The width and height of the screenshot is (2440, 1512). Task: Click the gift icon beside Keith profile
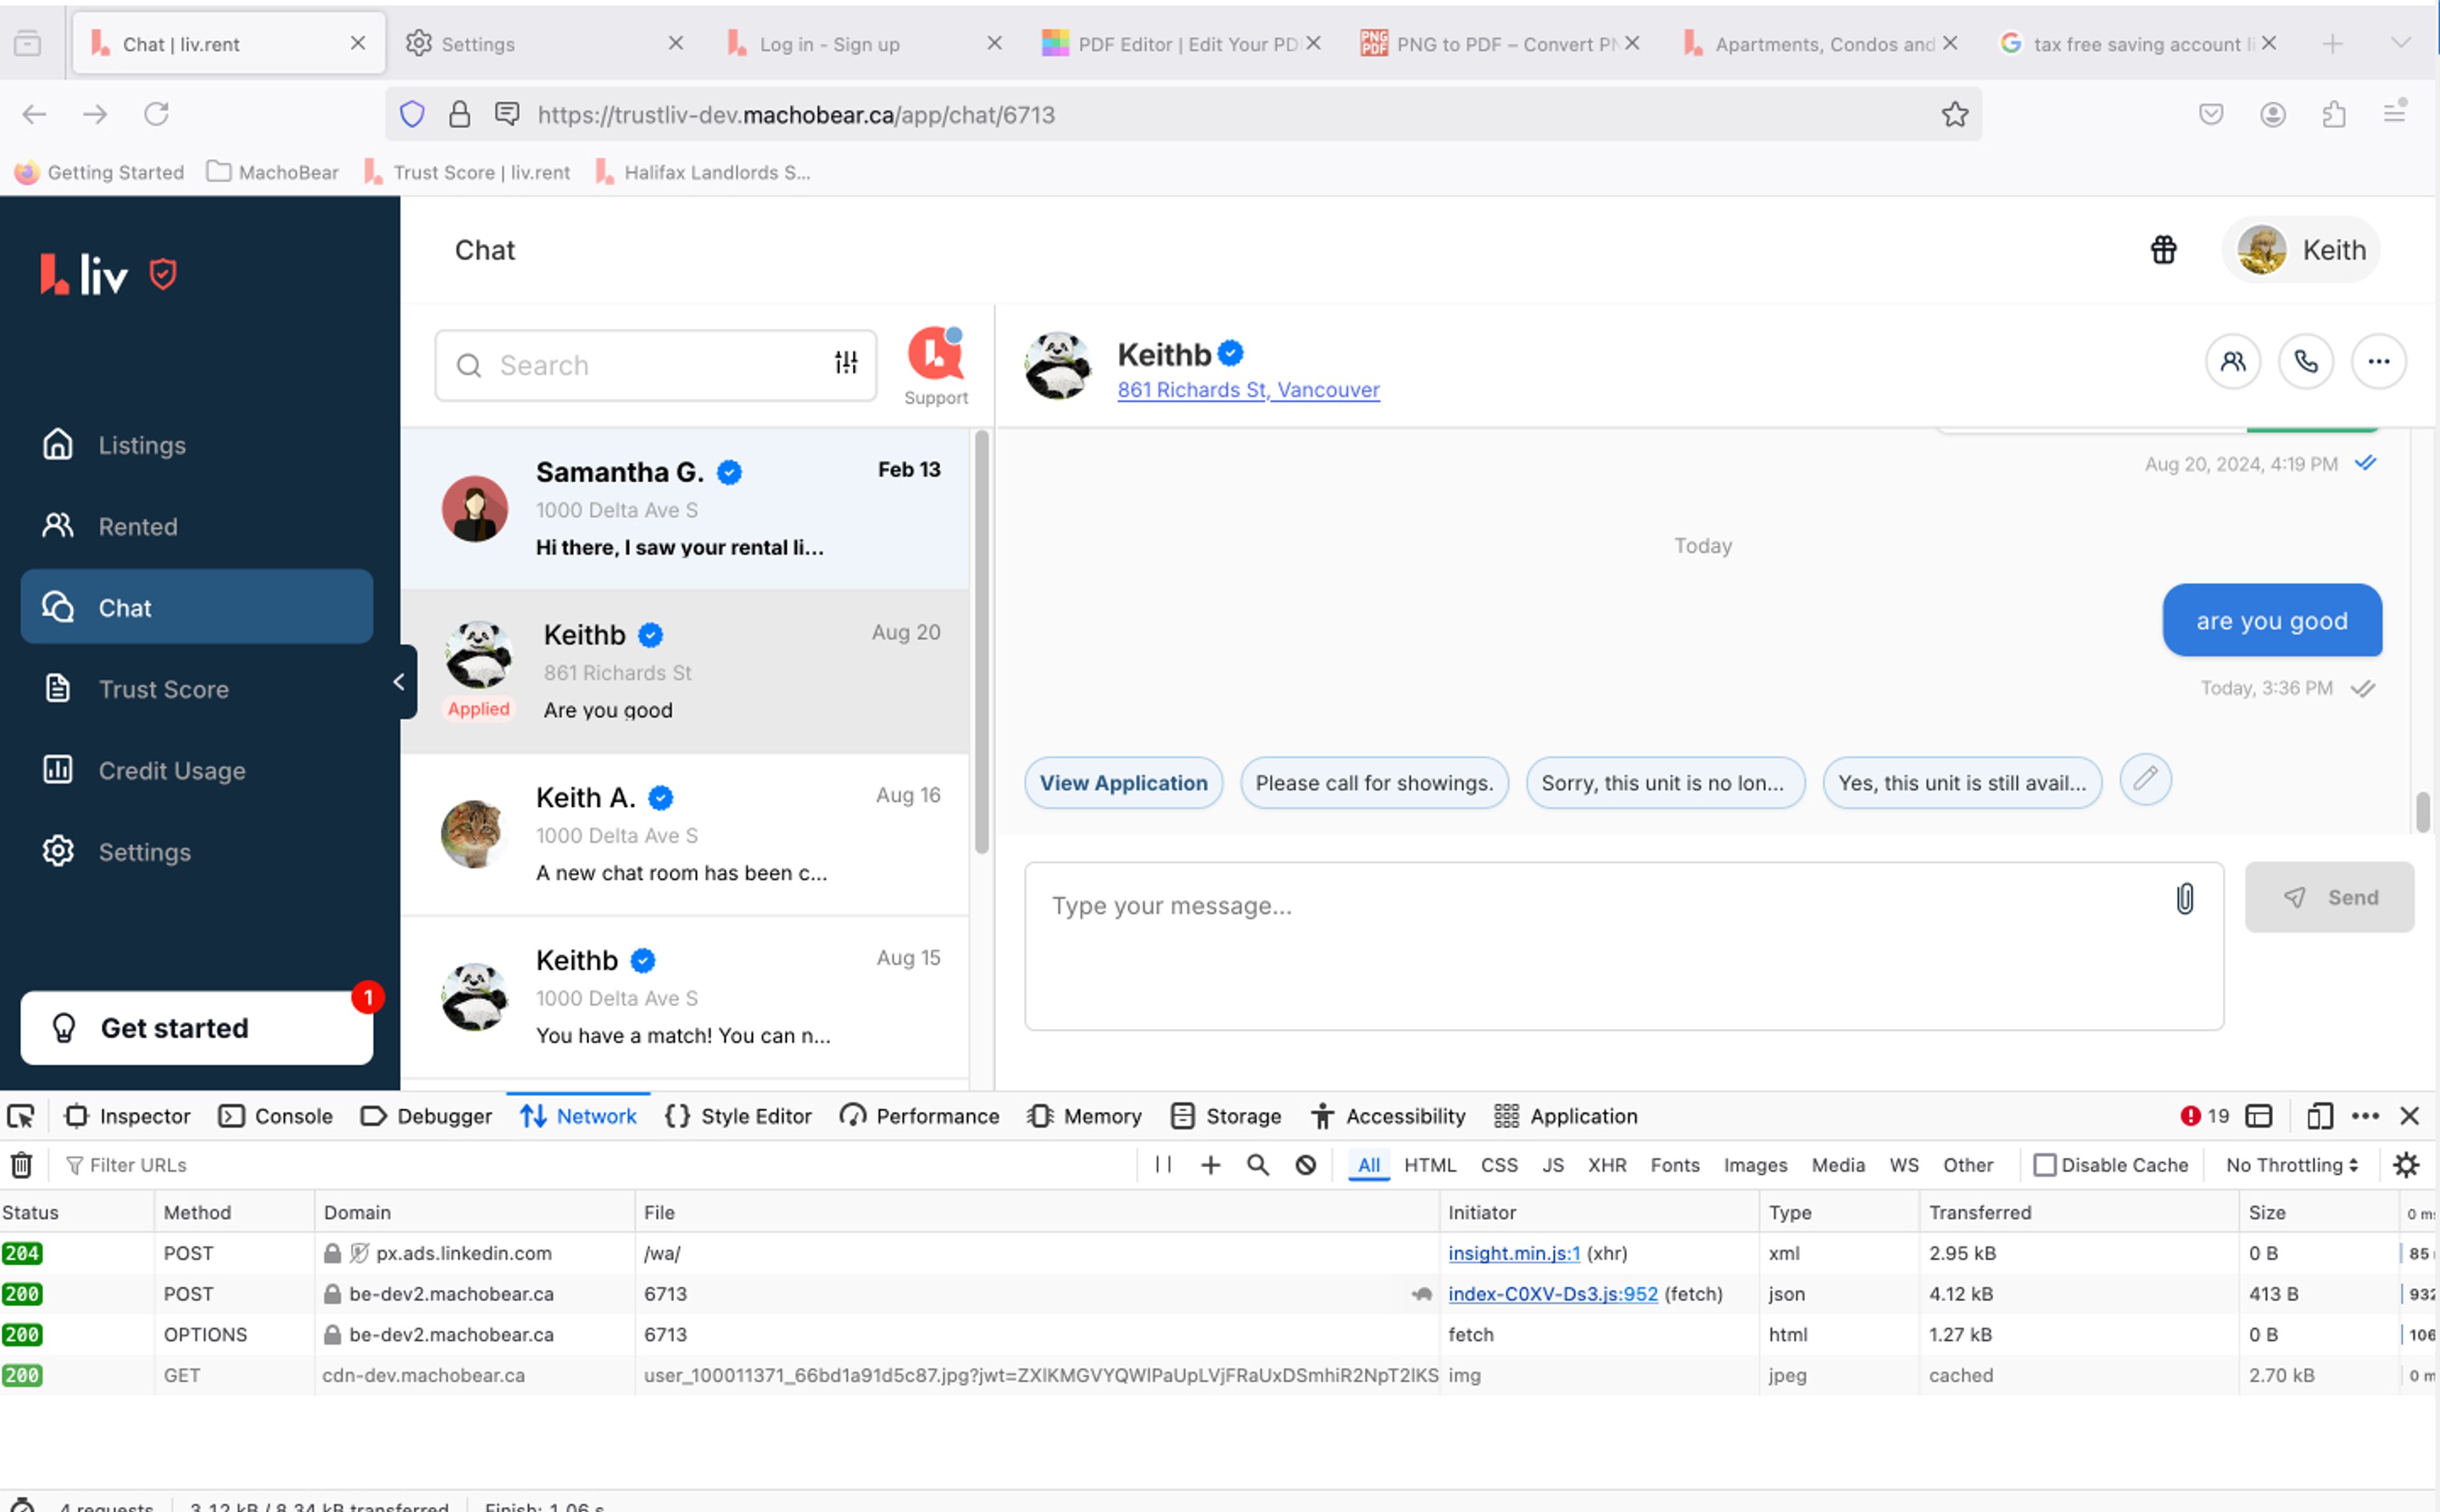click(x=2163, y=249)
